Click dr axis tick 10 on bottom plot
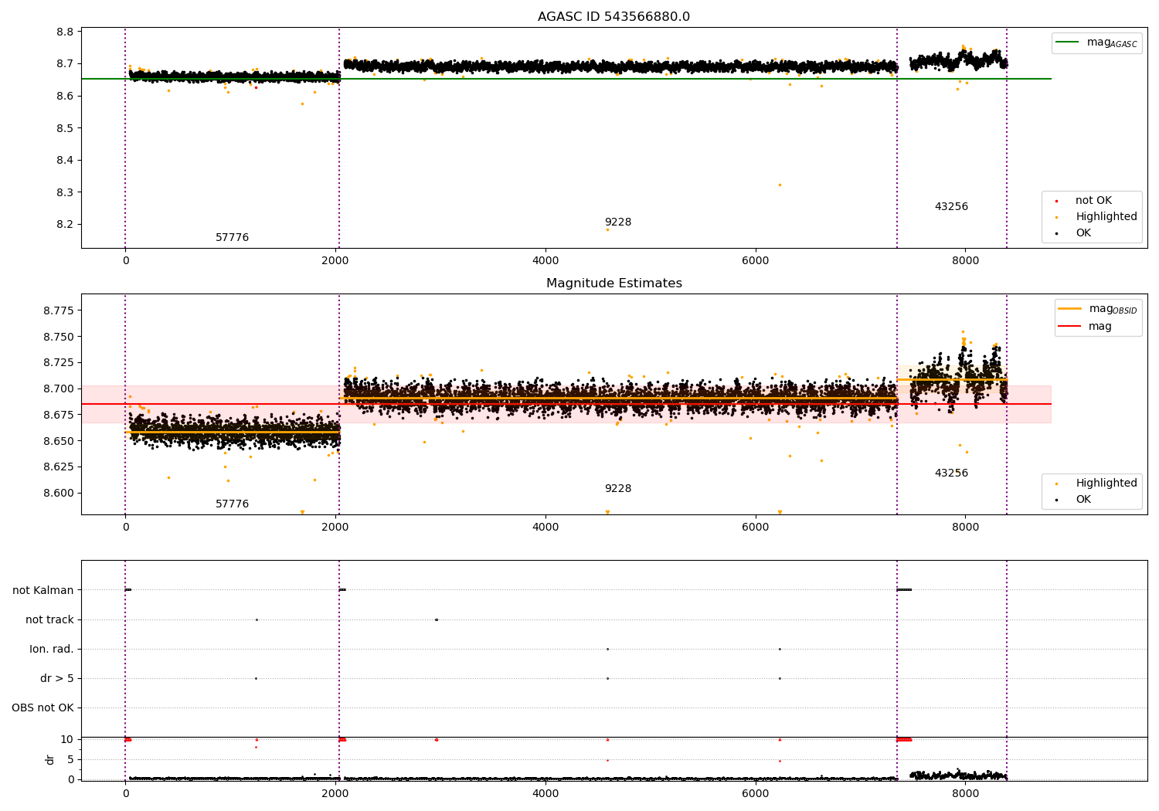The width and height of the screenshot is (1159, 811). 67,740
